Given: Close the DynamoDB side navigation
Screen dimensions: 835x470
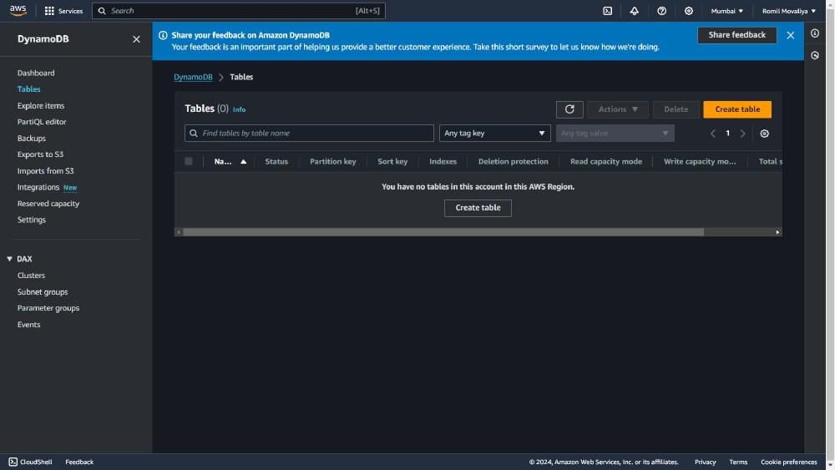Looking at the screenshot, I should coord(136,39).
